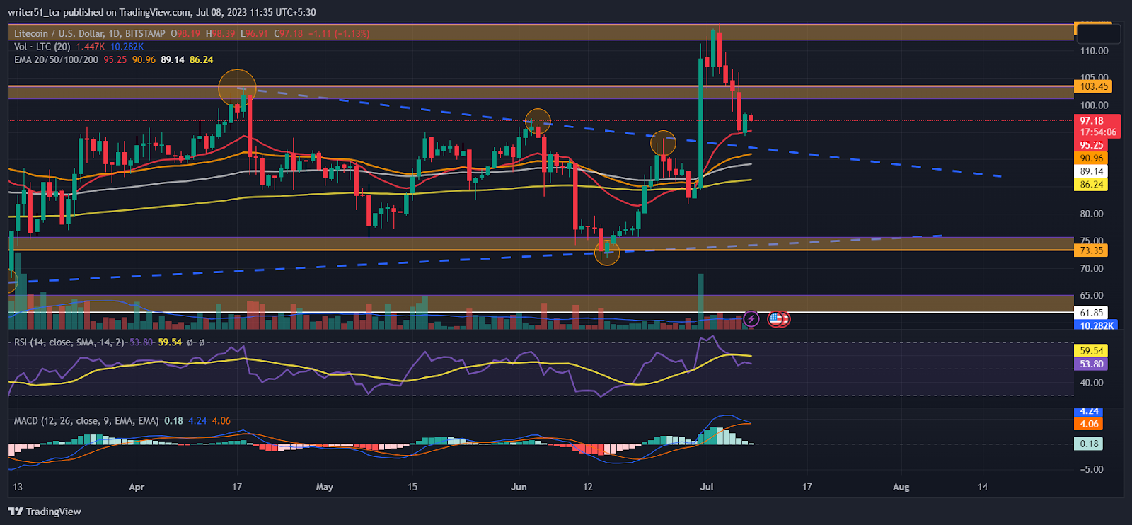Click the 0.18 MACD histogram label on the axis

[x=1088, y=444]
